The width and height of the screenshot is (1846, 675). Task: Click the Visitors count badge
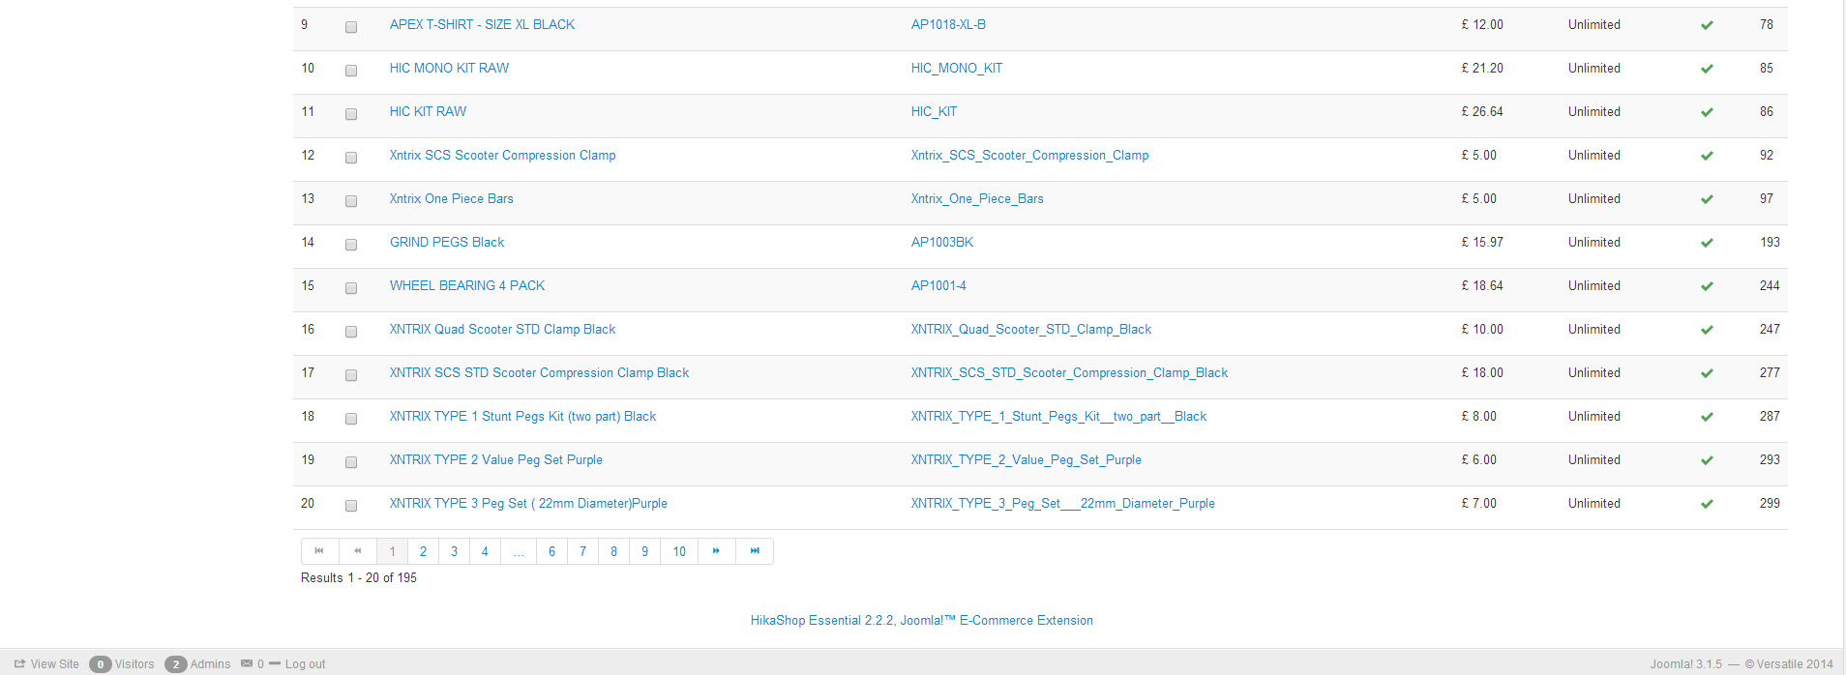pyautogui.click(x=100, y=664)
